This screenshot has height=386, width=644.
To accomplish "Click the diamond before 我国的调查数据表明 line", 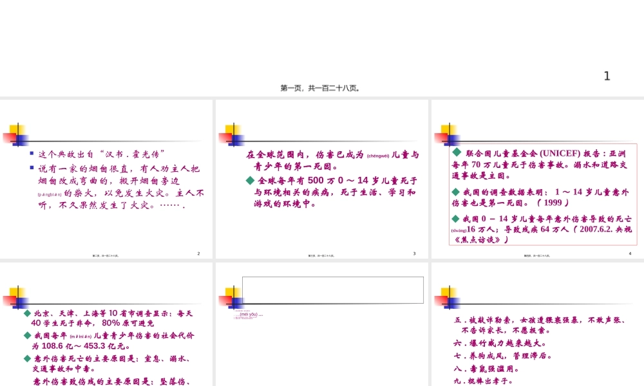I will point(455,192).
